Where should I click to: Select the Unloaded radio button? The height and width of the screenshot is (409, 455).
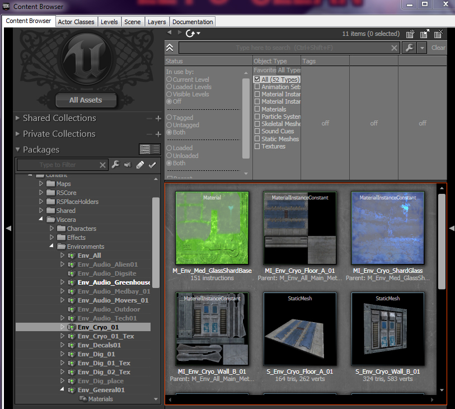[x=169, y=155]
